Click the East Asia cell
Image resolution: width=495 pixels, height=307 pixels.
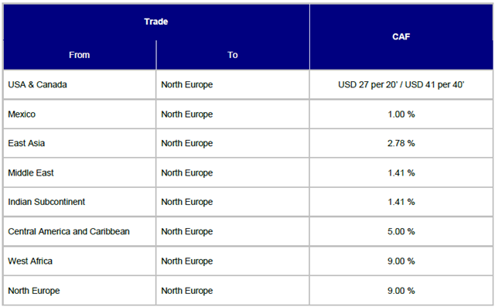pyautogui.click(x=80, y=143)
